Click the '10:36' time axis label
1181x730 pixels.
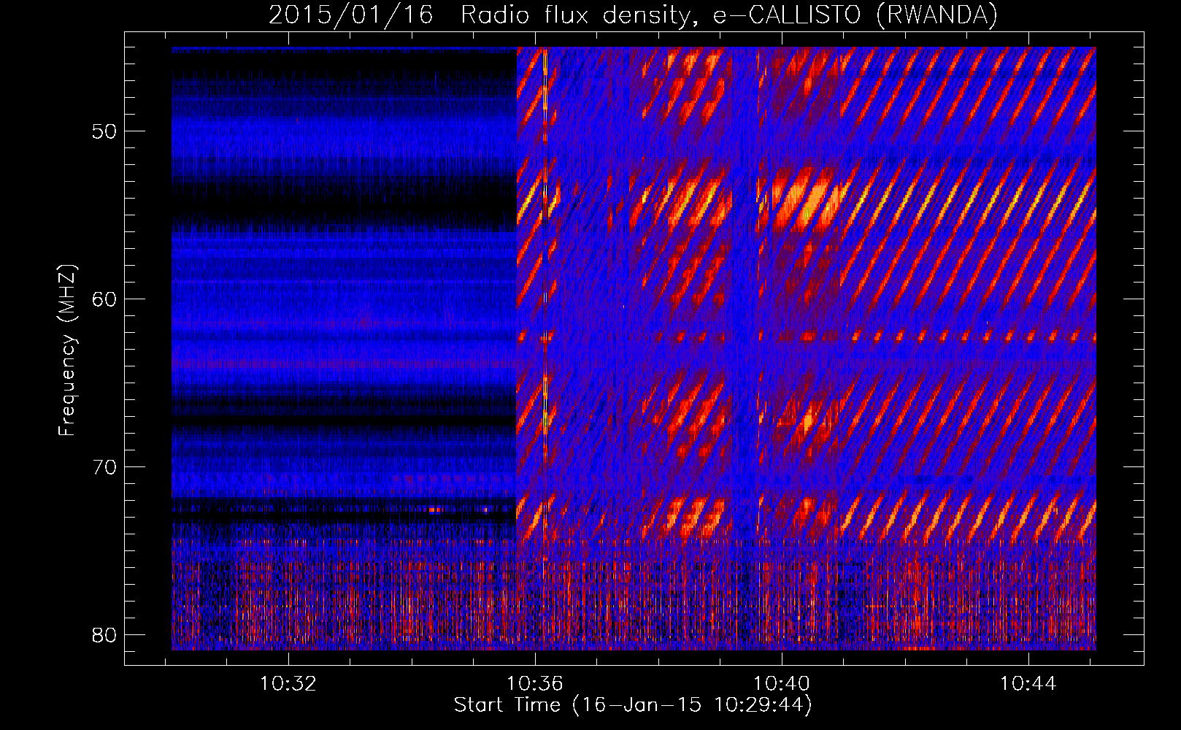click(536, 684)
